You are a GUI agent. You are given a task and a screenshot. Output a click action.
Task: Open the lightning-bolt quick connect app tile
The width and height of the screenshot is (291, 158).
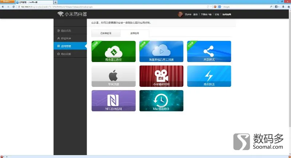209,76
